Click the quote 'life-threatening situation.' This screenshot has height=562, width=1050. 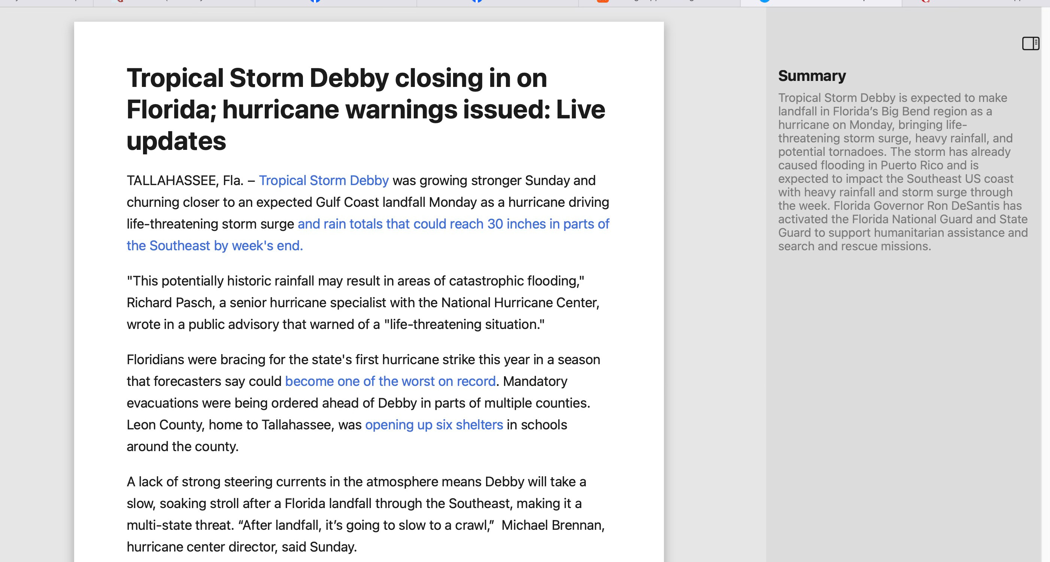[x=464, y=324]
